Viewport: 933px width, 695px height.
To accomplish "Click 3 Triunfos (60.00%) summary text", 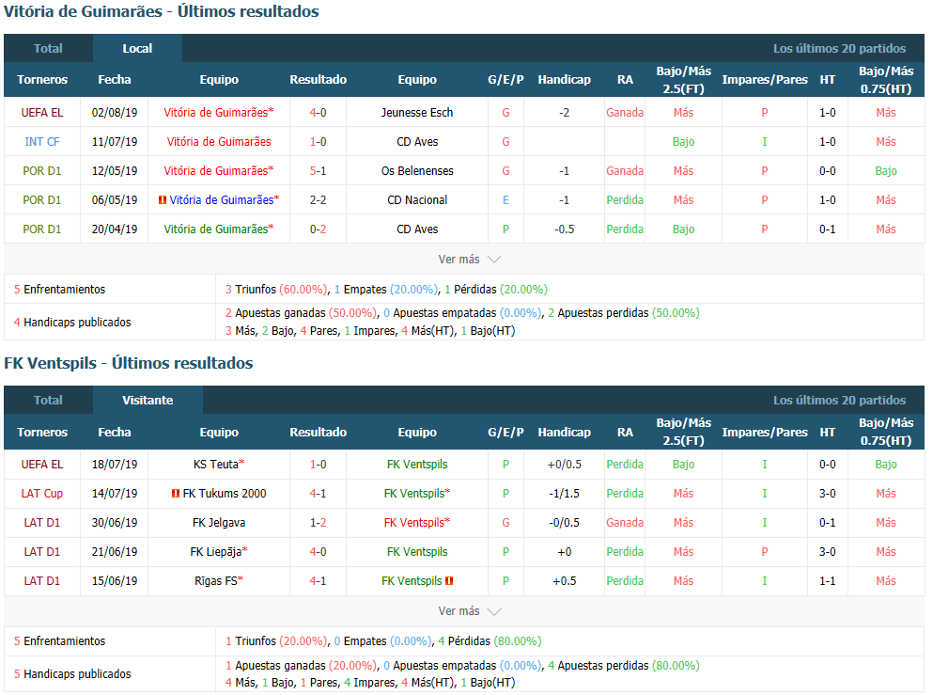I will tap(276, 290).
